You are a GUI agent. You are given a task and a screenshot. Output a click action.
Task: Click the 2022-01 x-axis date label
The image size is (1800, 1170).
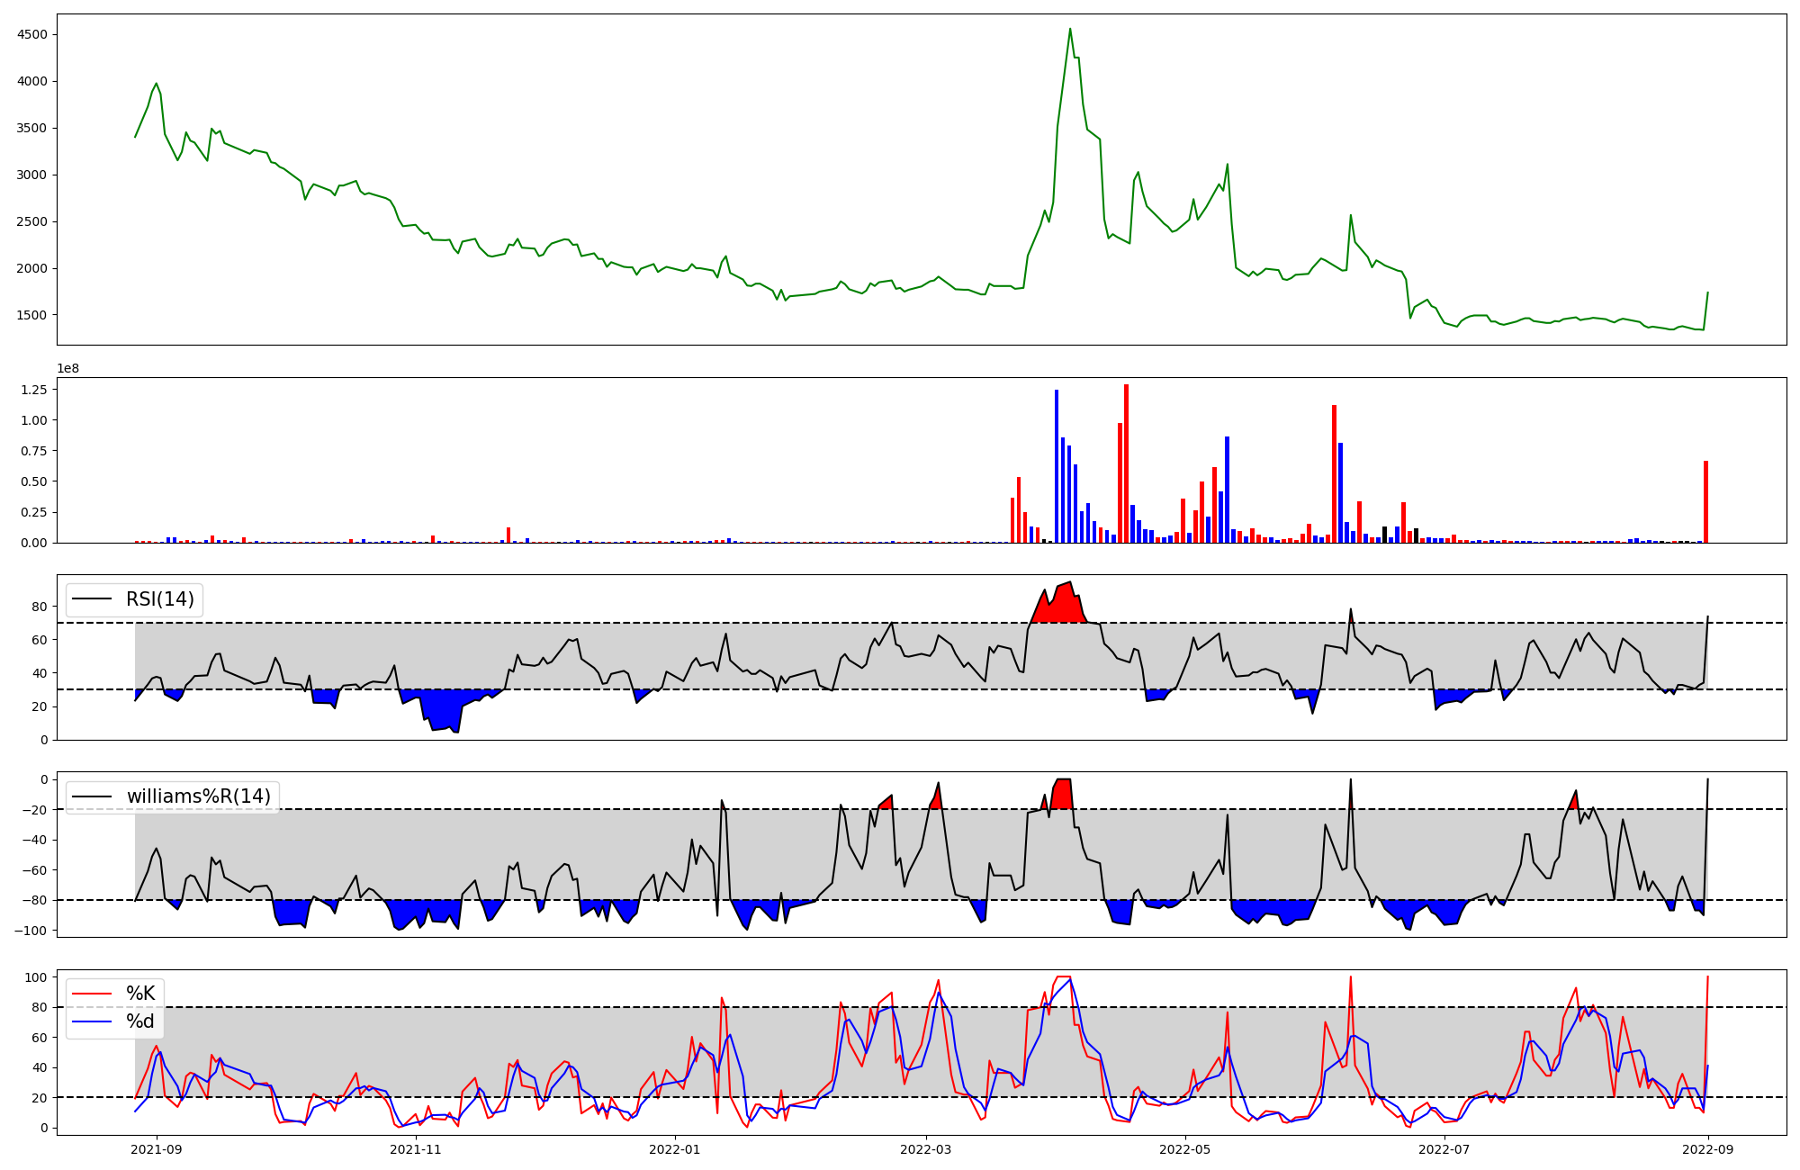tap(674, 1149)
